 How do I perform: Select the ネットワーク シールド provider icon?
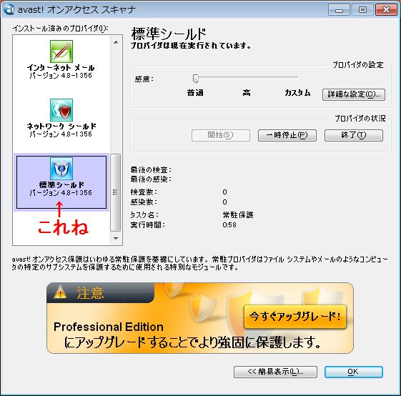pos(61,110)
